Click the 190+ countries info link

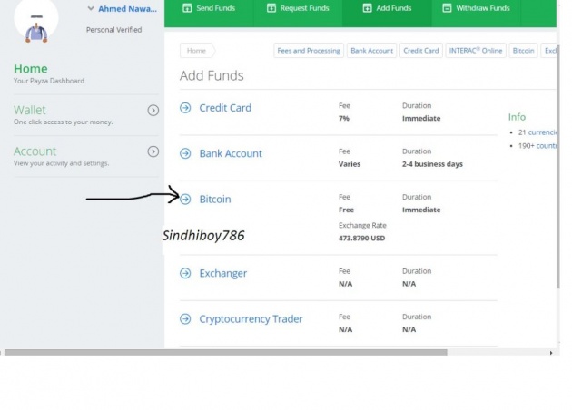click(537, 146)
